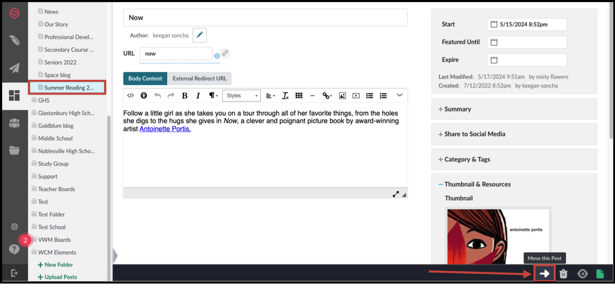Insert a table
This screenshot has width=615, height=302.
299,96
